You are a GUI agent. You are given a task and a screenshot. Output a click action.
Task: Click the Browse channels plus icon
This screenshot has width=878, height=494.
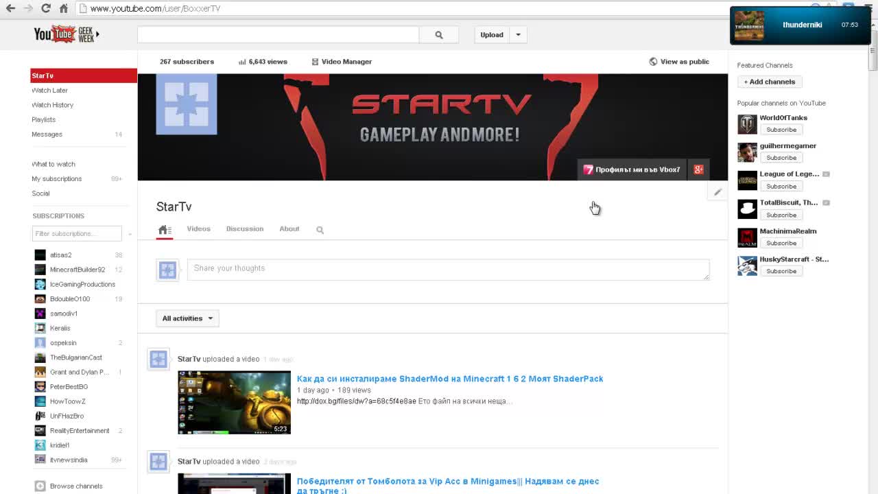40,486
